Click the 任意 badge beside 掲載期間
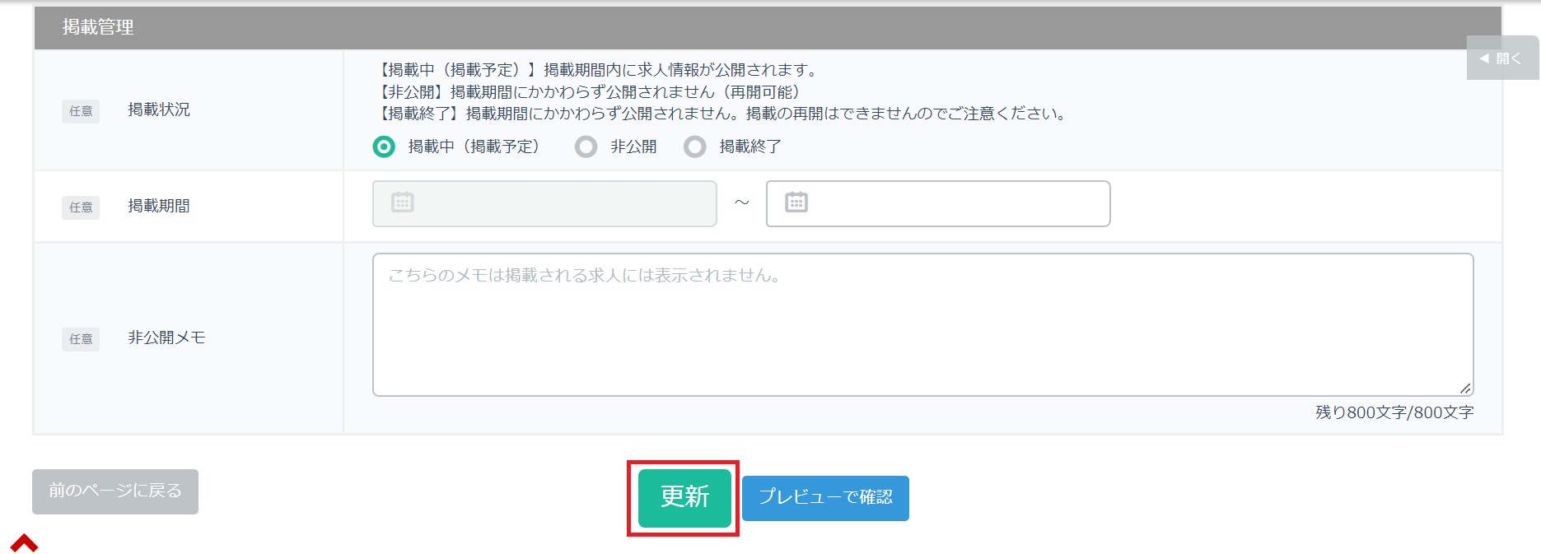Viewport: 1541px width, 554px height. click(81, 207)
